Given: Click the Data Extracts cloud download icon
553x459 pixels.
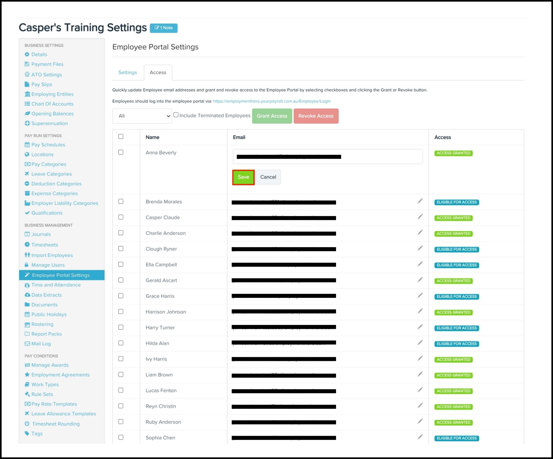Looking at the screenshot, I should click(x=27, y=295).
